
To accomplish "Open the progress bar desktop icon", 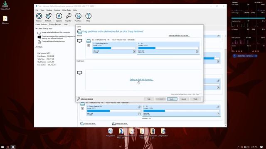I will [163, 132].
